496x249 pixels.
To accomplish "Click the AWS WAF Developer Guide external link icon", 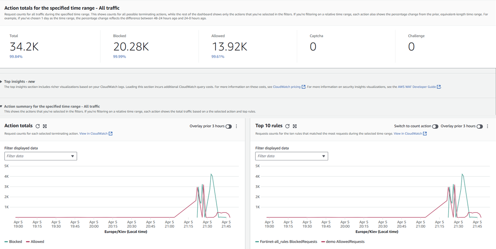I will coord(439,86).
